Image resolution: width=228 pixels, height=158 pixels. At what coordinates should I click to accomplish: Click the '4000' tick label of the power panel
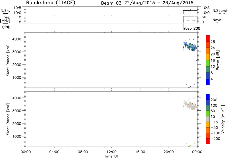(x=17, y=39)
